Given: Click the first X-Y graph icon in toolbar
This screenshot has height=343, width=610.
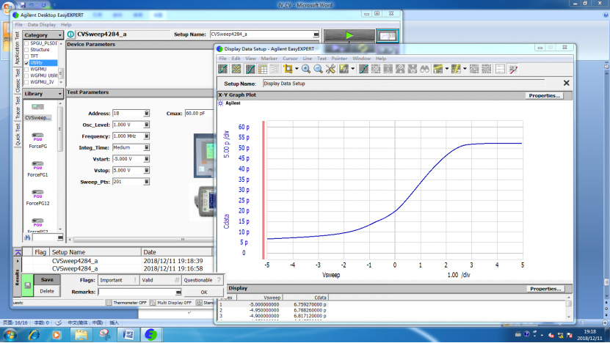Looking at the screenshot, I should [x=223, y=69].
